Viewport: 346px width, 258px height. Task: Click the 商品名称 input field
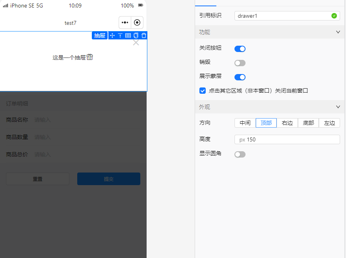click(x=87, y=120)
